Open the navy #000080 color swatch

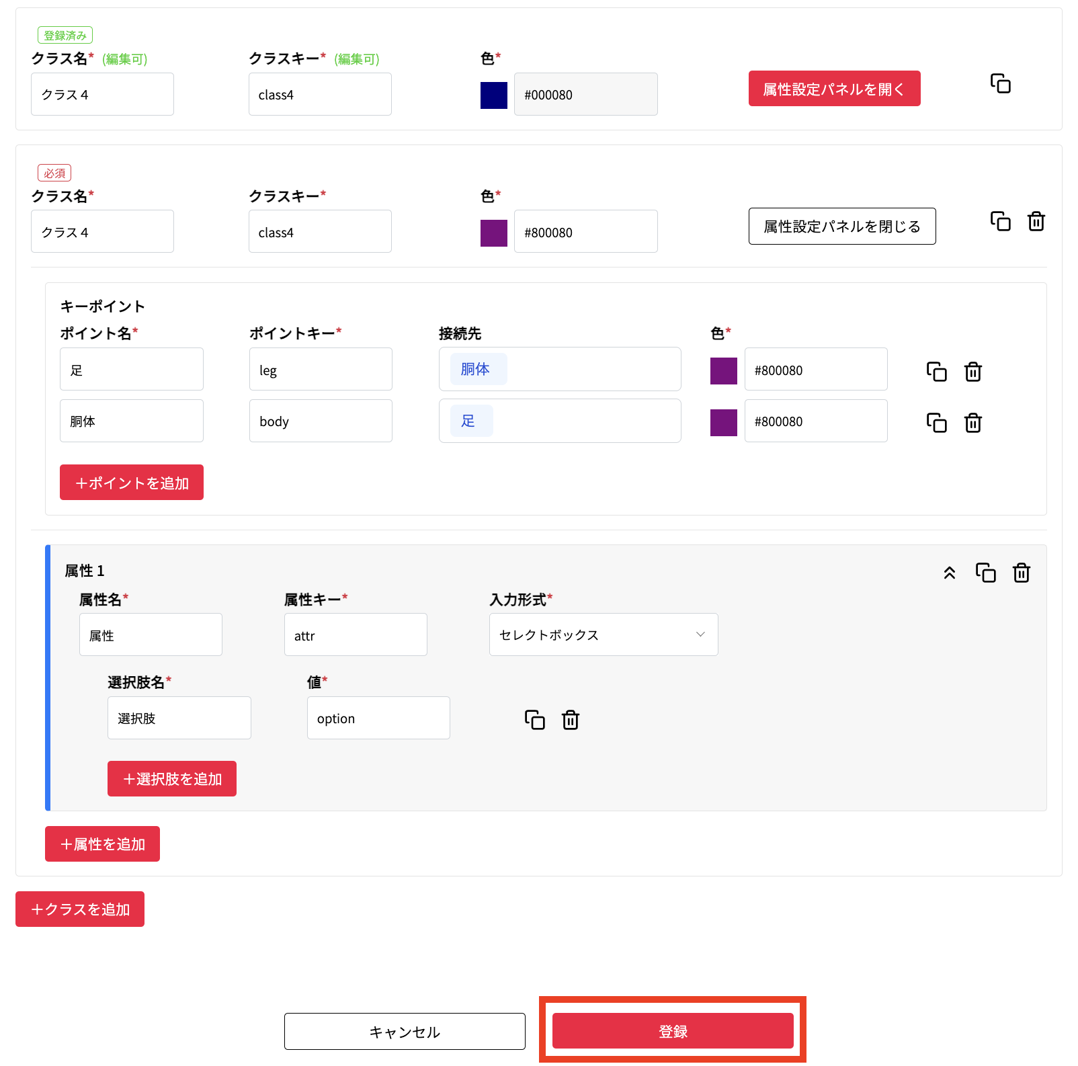[494, 95]
